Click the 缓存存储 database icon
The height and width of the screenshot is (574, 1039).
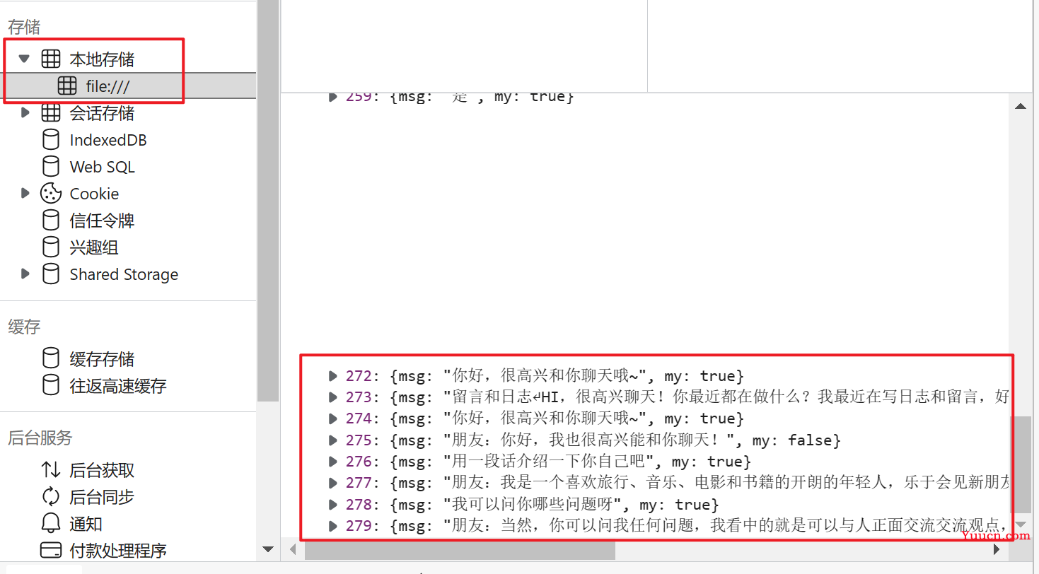51,358
